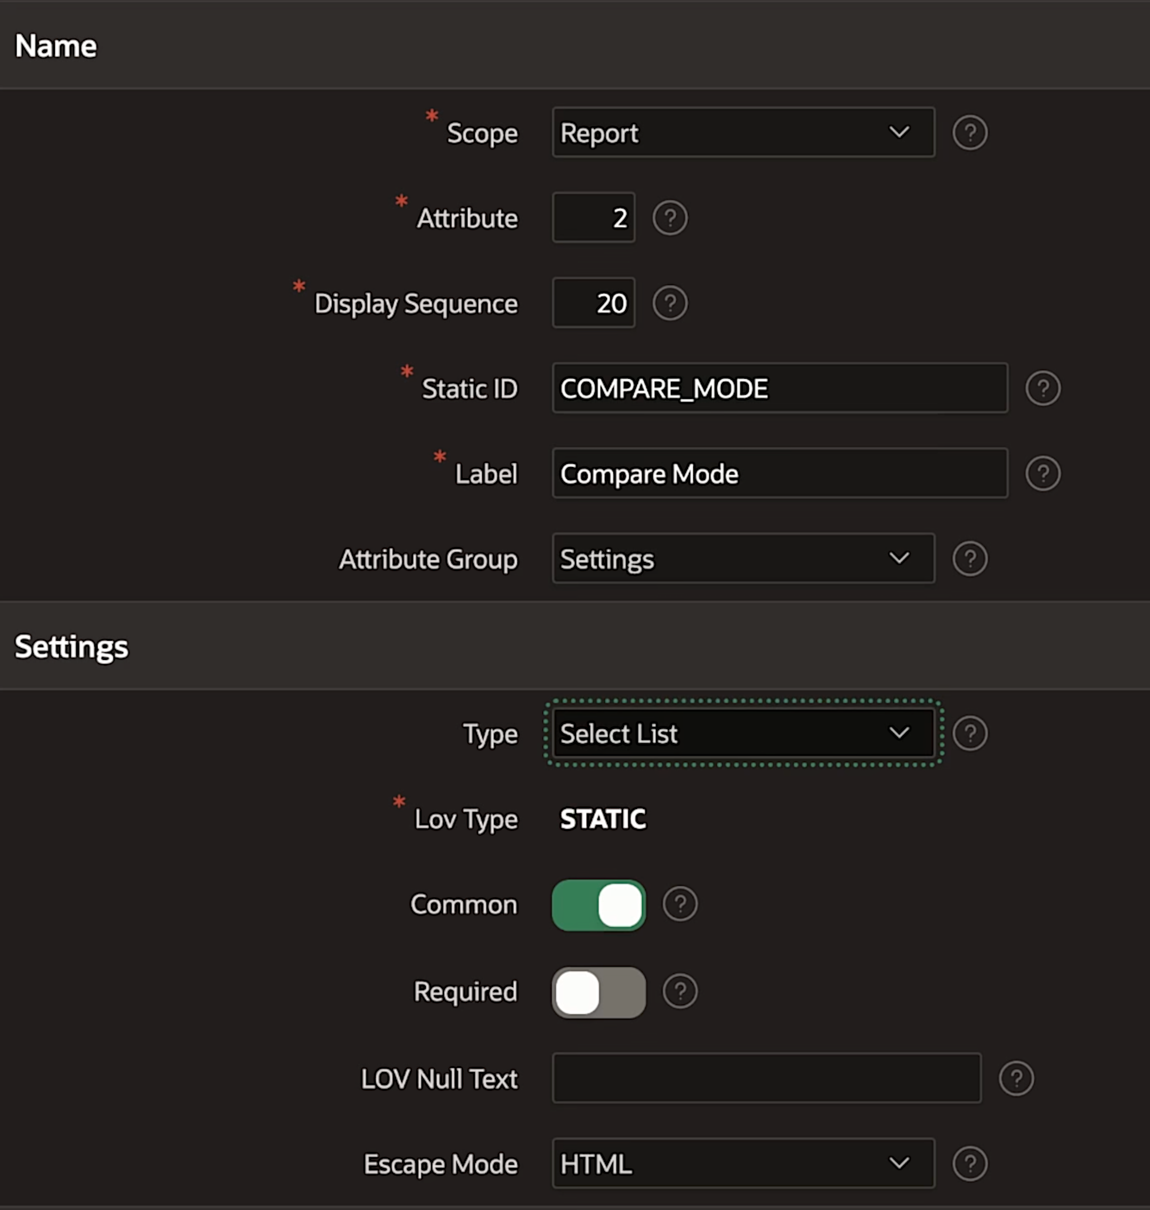Open the Scope dropdown showing Report
The width and height of the screenshot is (1150, 1210).
743,132
